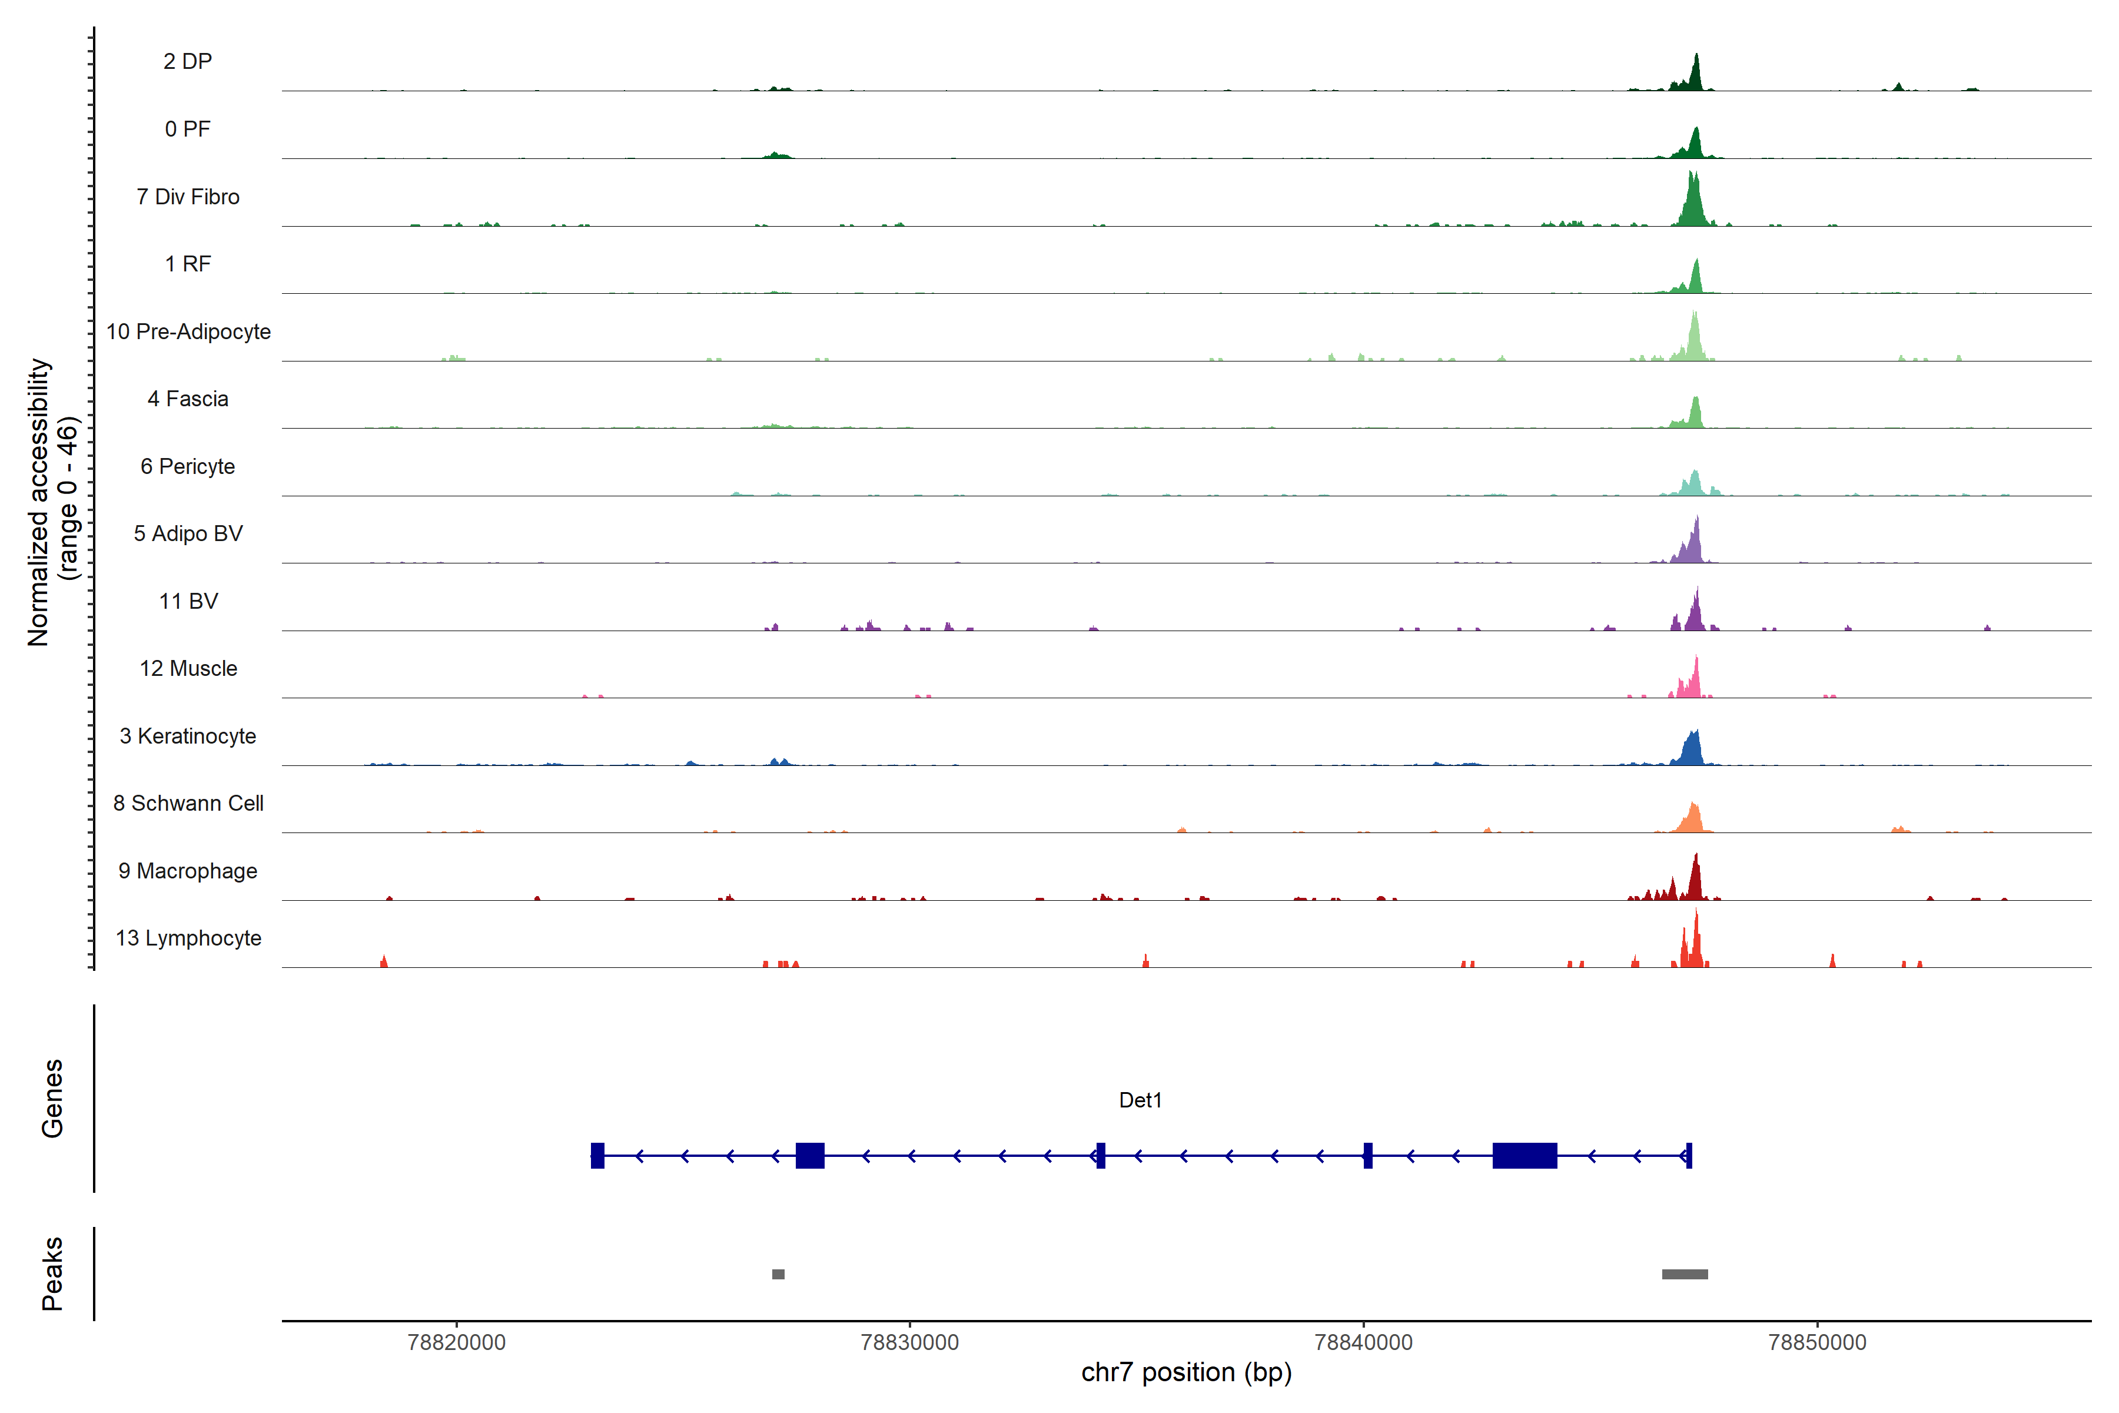2119x1413 pixels.
Task: Click the 78830000 axis tick label
Action: pyautogui.click(x=910, y=1342)
